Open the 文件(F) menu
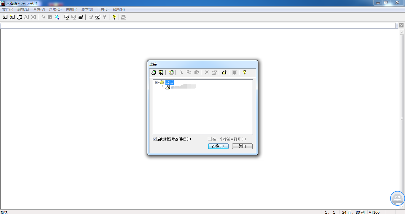Viewport: 405px width, 214px height. [x=8, y=9]
